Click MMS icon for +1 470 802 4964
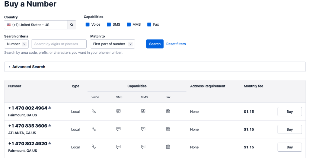 click(143, 111)
